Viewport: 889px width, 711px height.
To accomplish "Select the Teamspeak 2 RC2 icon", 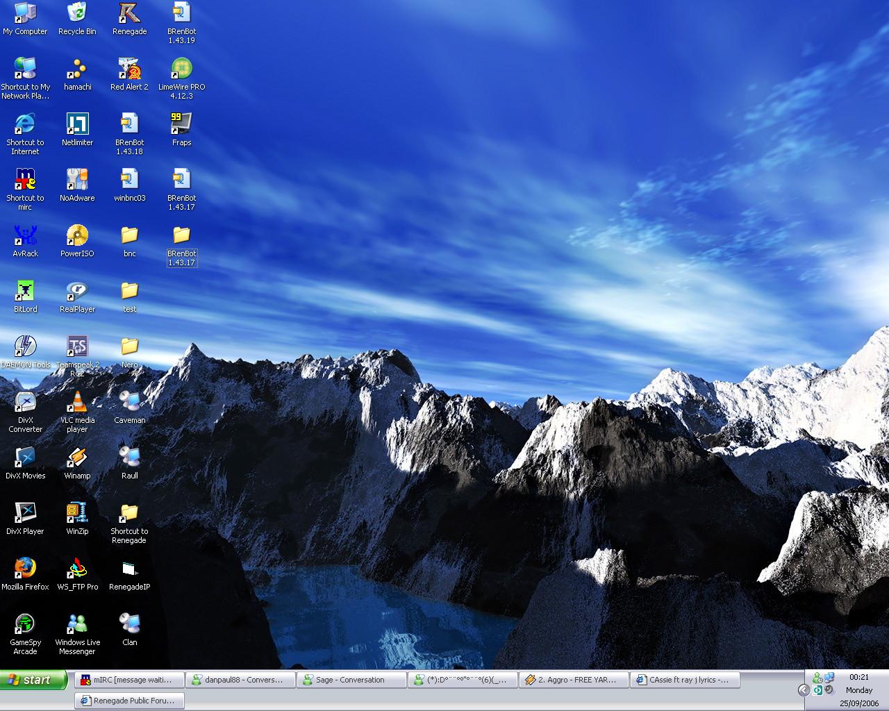I will pos(77,346).
